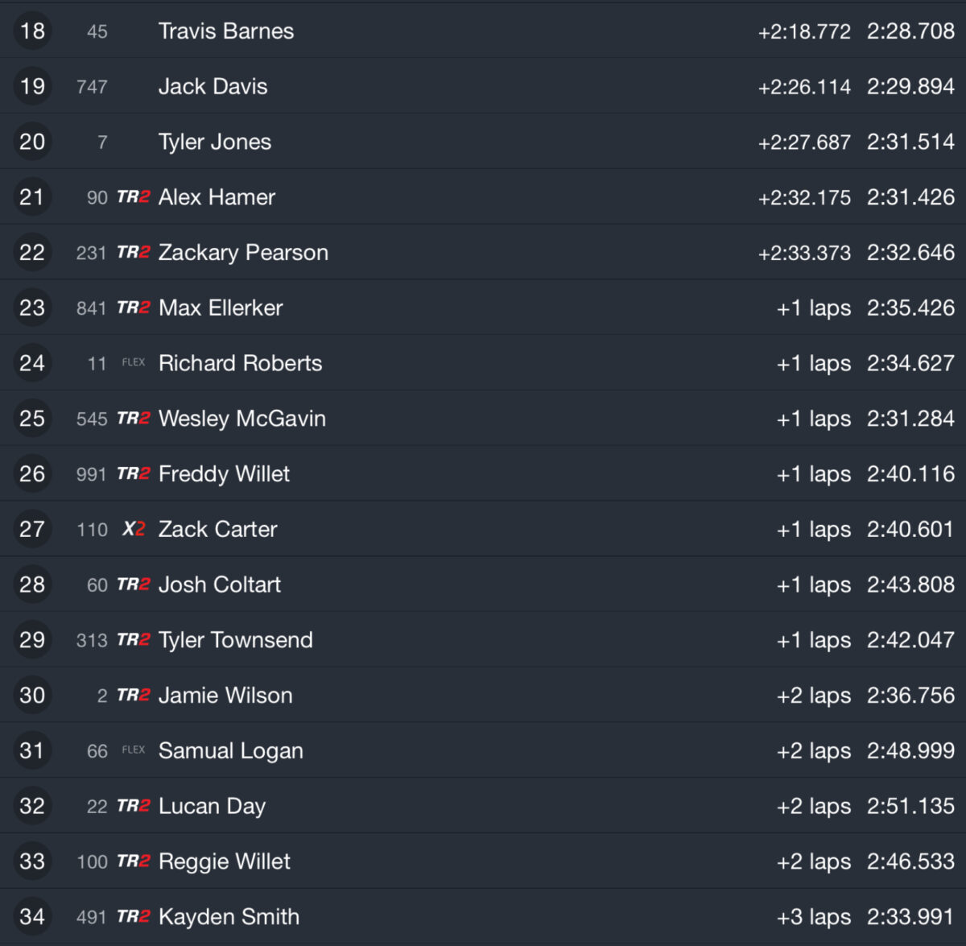The width and height of the screenshot is (966, 946).
Task: Click position badge 27
Action: pyautogui.click(x=32, y=529)
